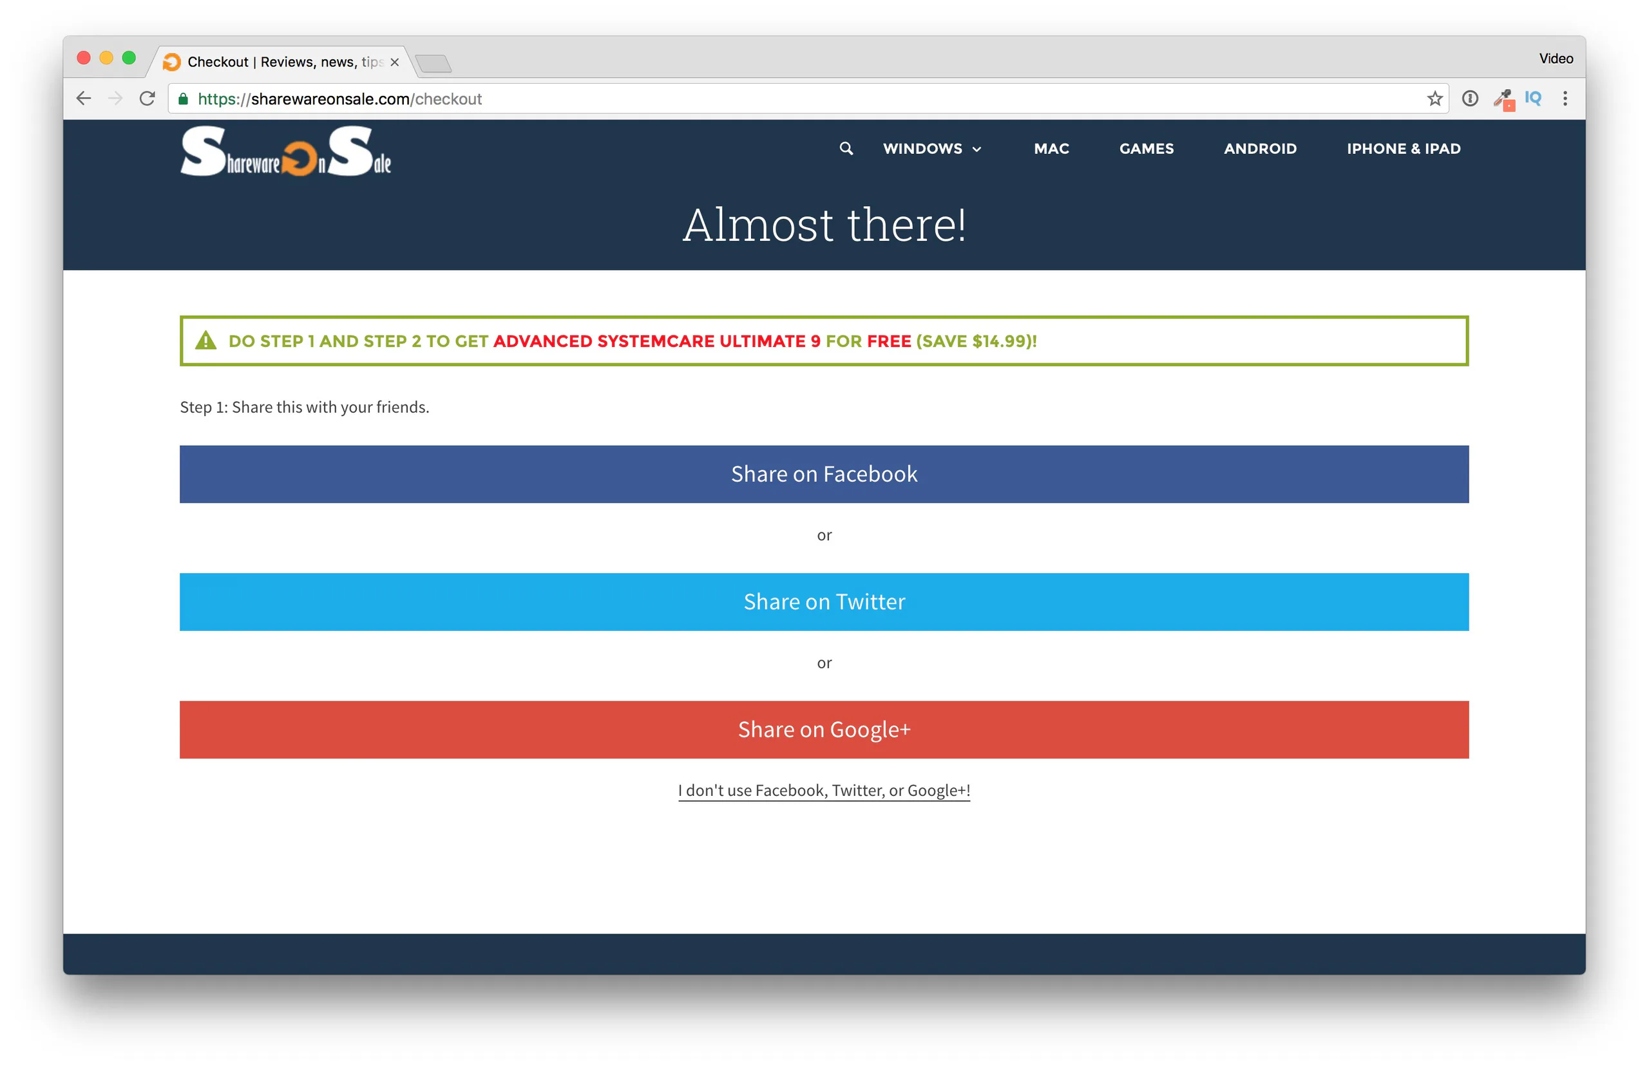Viewport: 1649px width, 1065px height.
Task: Select the Checkout tab title
Action: click(285, 62)
